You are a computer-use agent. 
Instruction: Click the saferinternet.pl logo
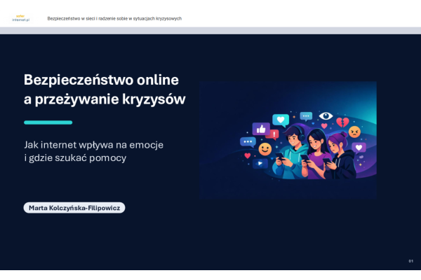point(19,18)
